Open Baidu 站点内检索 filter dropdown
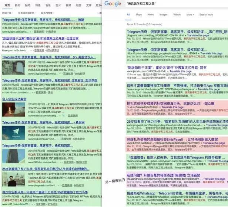This screenshot has width=228, height=207. coord(47,13)
